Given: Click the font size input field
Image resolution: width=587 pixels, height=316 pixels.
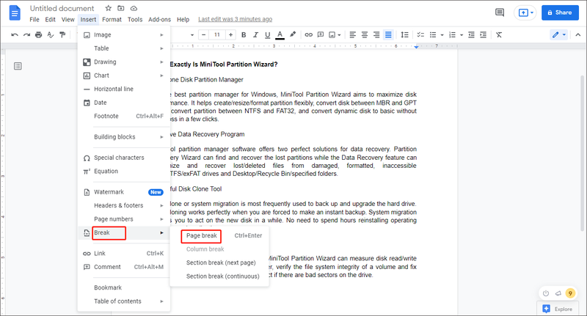Looking at the screenshot, I should point(217,34).
